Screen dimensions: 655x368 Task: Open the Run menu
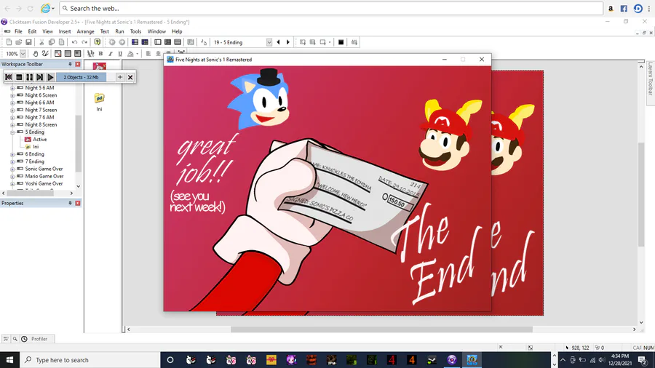click(119, 31)
